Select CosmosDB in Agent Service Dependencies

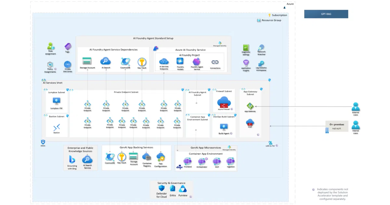click(125, 61)
